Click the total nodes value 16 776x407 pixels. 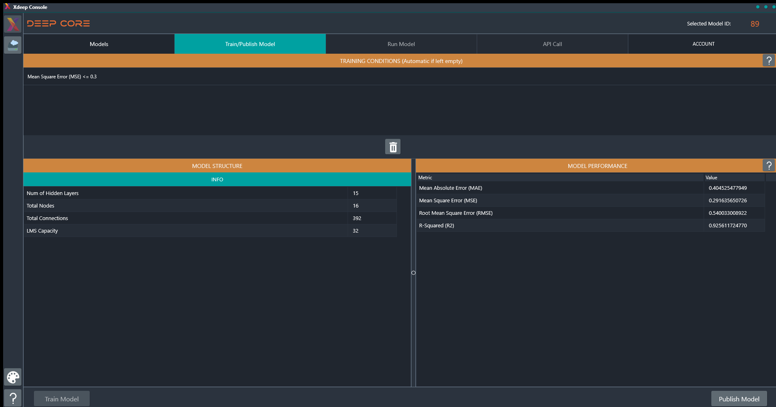(356, 206)
